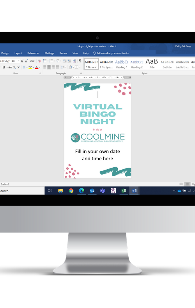
Task: Apply red font color
Action: pyautogui.click(x=36, y=67)
